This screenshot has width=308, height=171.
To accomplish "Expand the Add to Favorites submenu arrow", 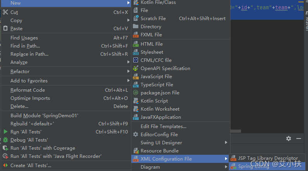I will (x=128, y=80).
